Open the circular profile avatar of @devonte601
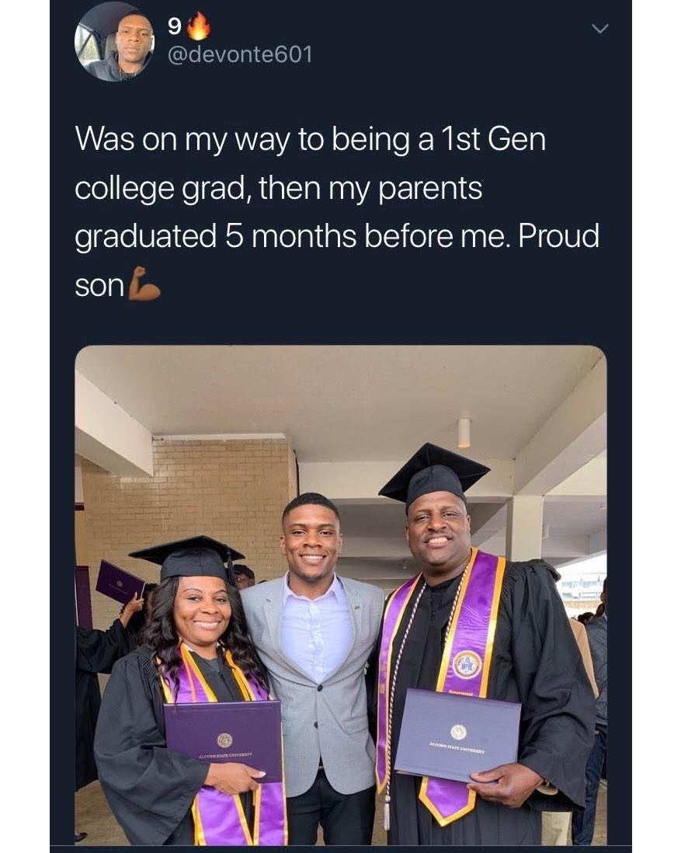The image size is (681, 853). point(115,41)
